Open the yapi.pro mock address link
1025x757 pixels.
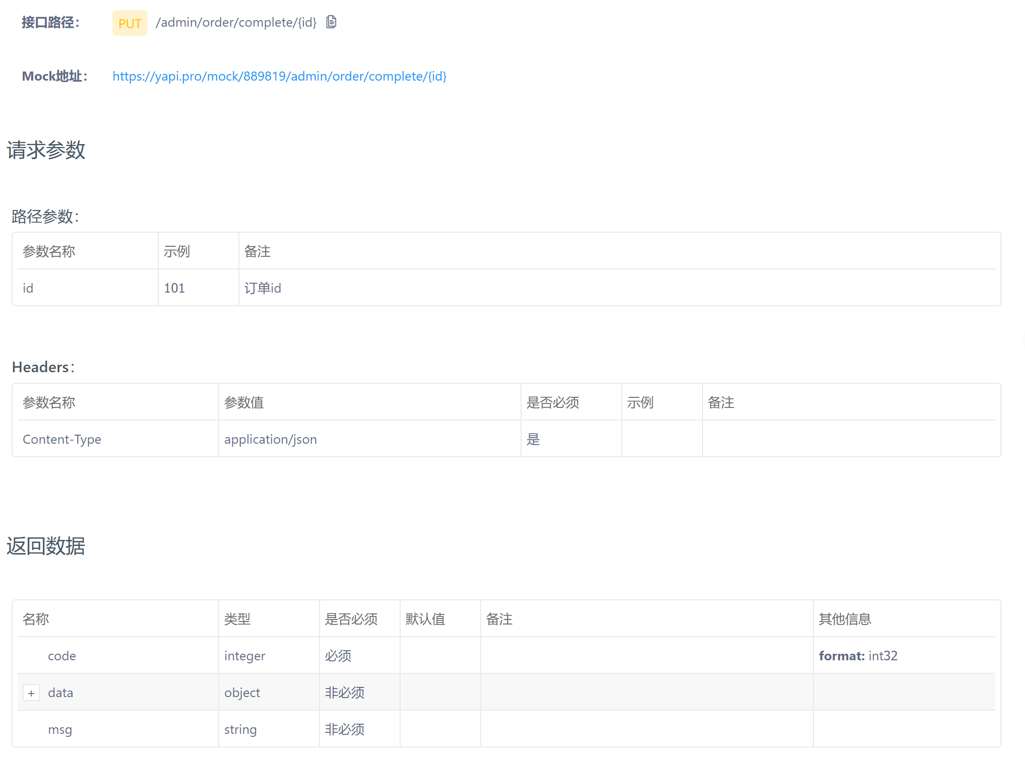point(279,76)
